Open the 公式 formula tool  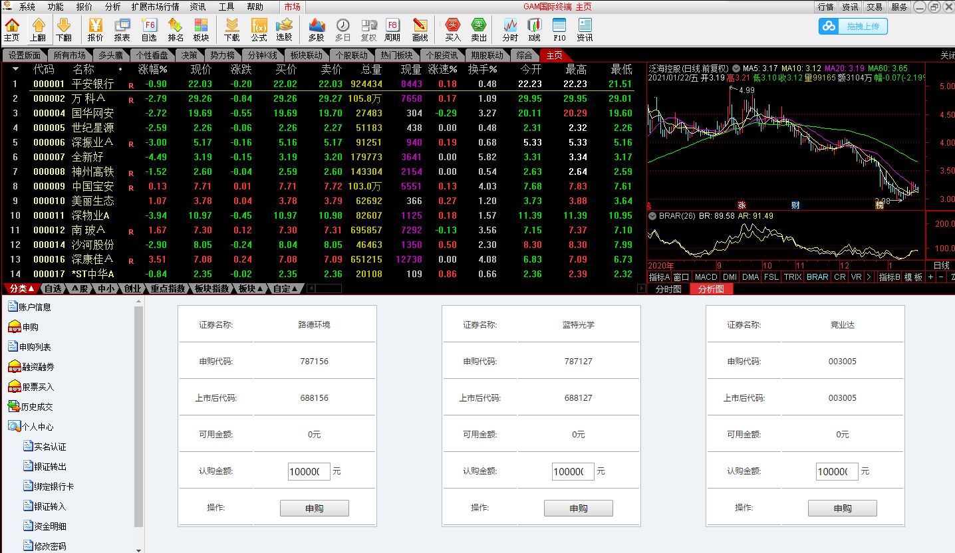pyautogui.click(x=259, y=30)
